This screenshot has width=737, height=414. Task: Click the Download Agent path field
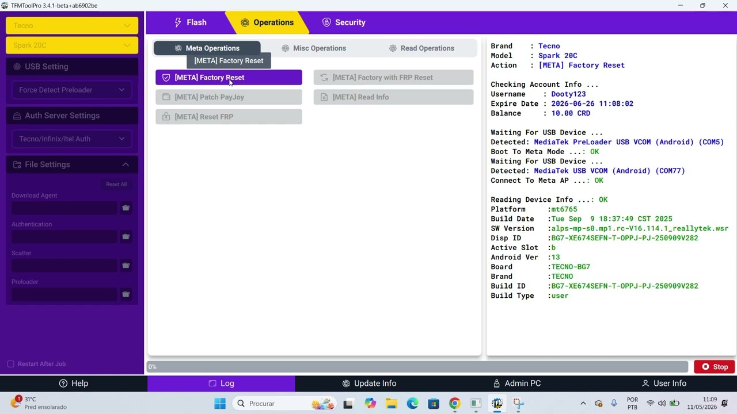[64, 208]
